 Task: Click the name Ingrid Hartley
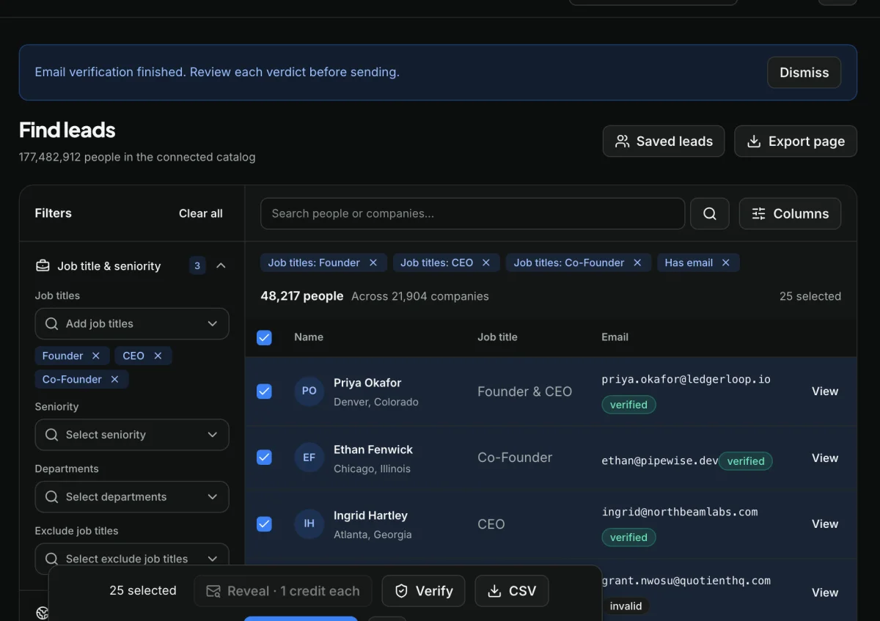(x=370, y=515)
